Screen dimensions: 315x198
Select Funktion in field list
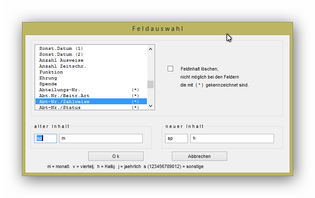point(51,72)
